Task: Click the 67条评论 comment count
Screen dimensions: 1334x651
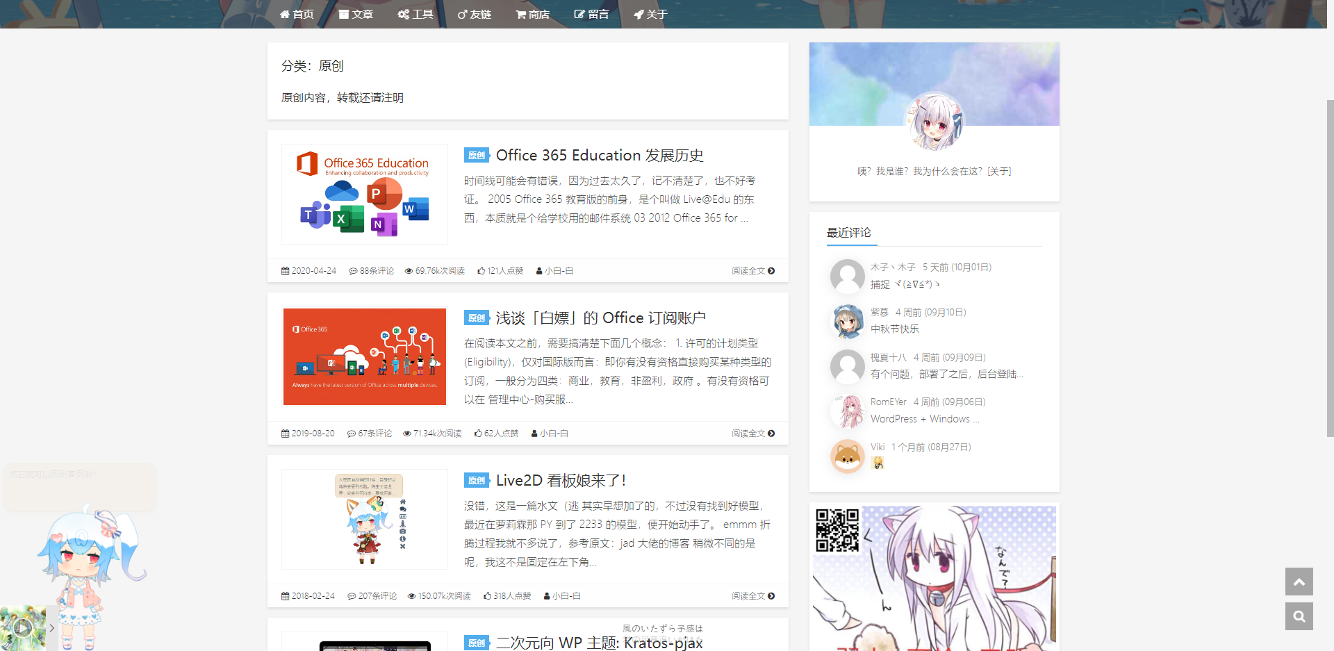Action: (x=370, y=434)
